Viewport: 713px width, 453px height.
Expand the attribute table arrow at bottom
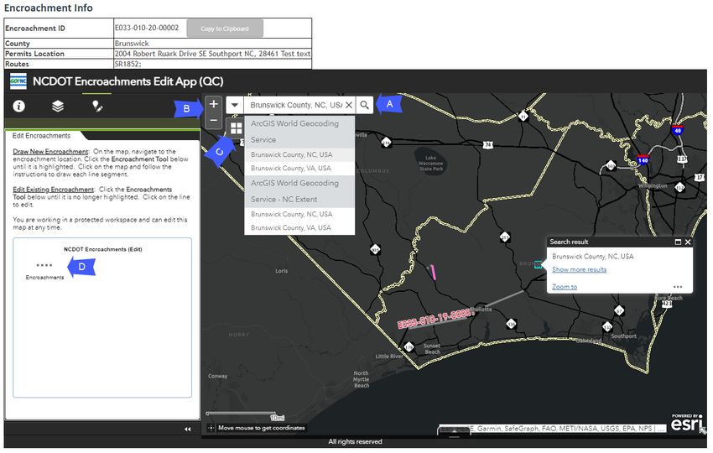pyautogui.click(x=454, y=433)
